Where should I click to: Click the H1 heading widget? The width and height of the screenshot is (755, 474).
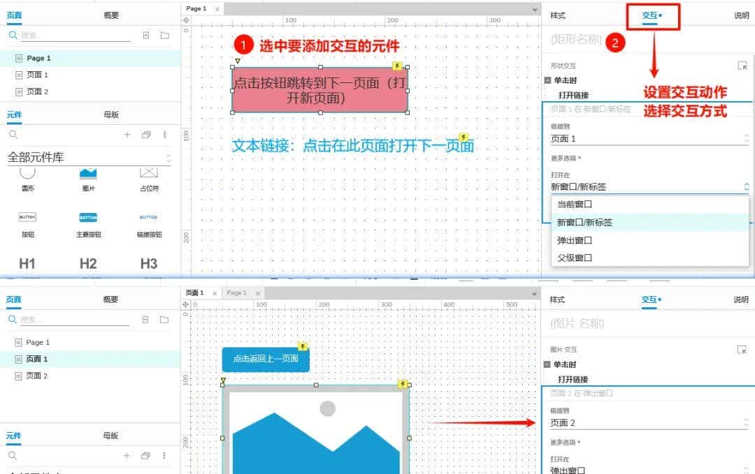coord(27,263)
